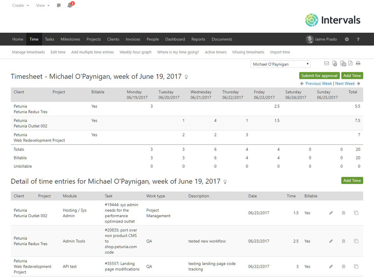Open the Michael O'Paynigan person selector
This screenshot has width=374, height=277.
[x=280, y=64]
